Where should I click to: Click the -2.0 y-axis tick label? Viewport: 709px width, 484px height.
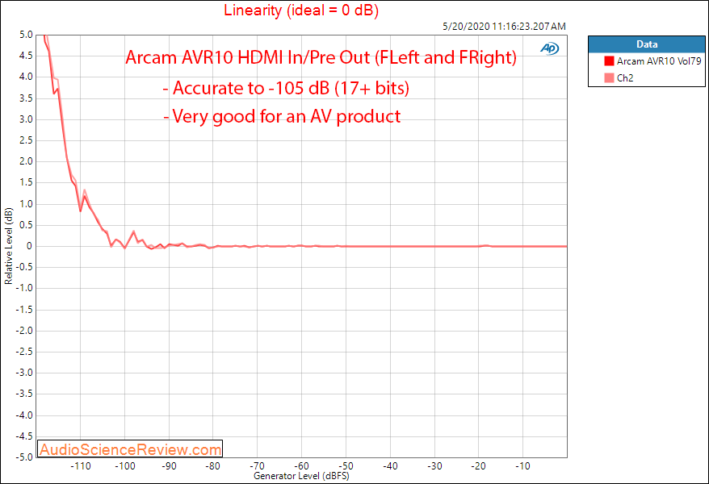[x=24, y=331]
